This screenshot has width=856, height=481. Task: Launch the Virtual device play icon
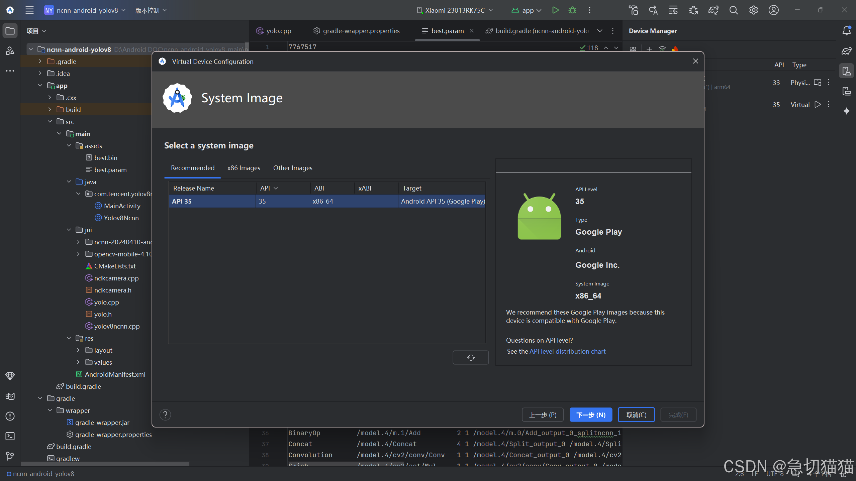coord(818,105)
